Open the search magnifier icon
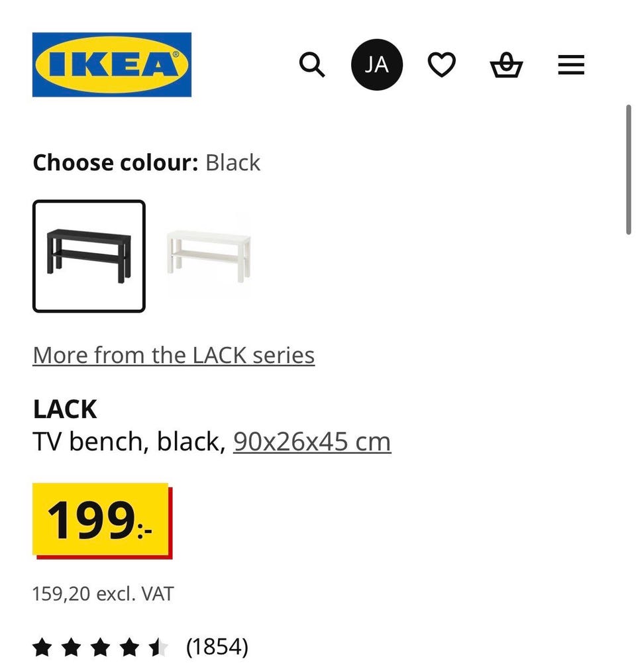636x669 pixels. pyautogui.click(x=311, y=65)
